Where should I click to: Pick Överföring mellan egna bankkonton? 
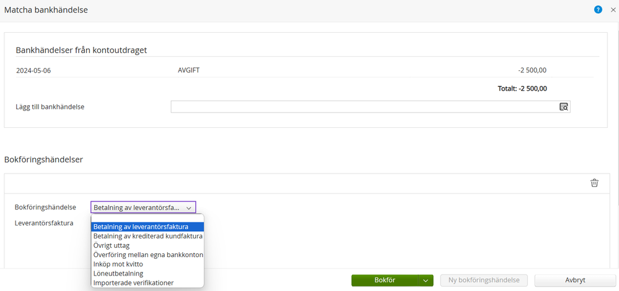tap(147, 255)
